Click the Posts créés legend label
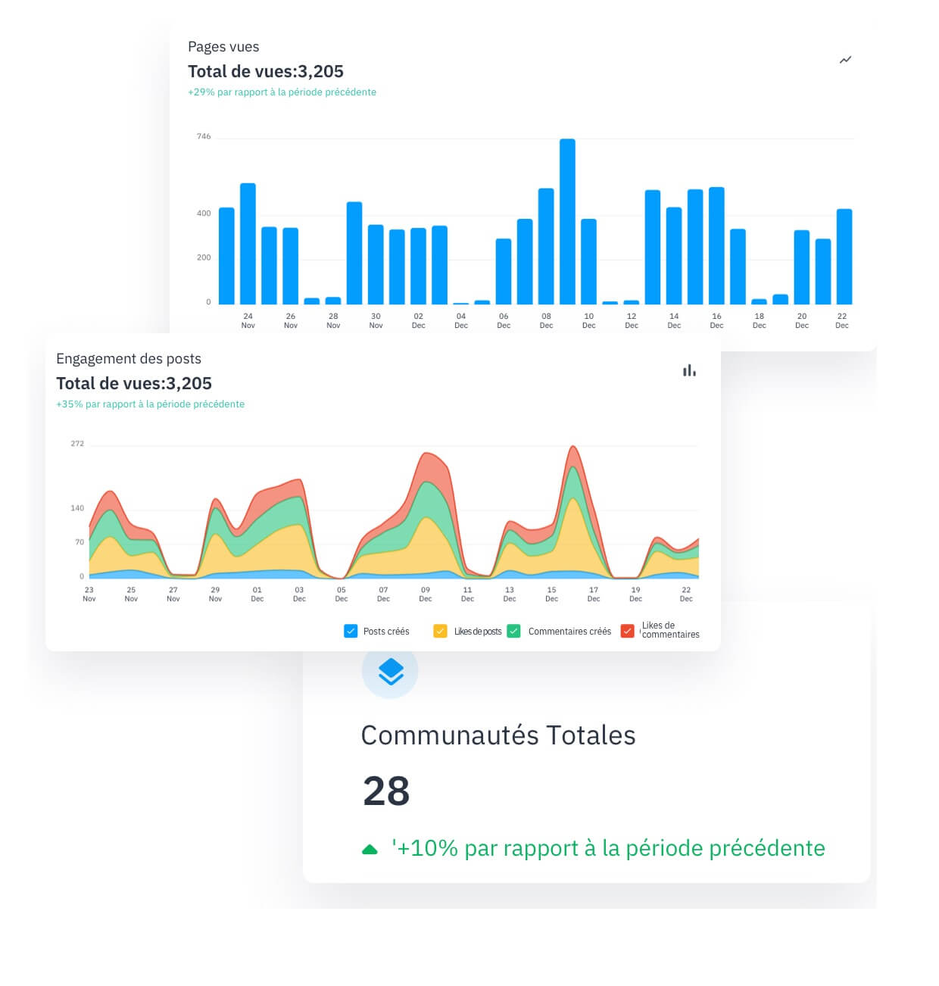Viewport: 939px width, 986px height. click(385, 632)
